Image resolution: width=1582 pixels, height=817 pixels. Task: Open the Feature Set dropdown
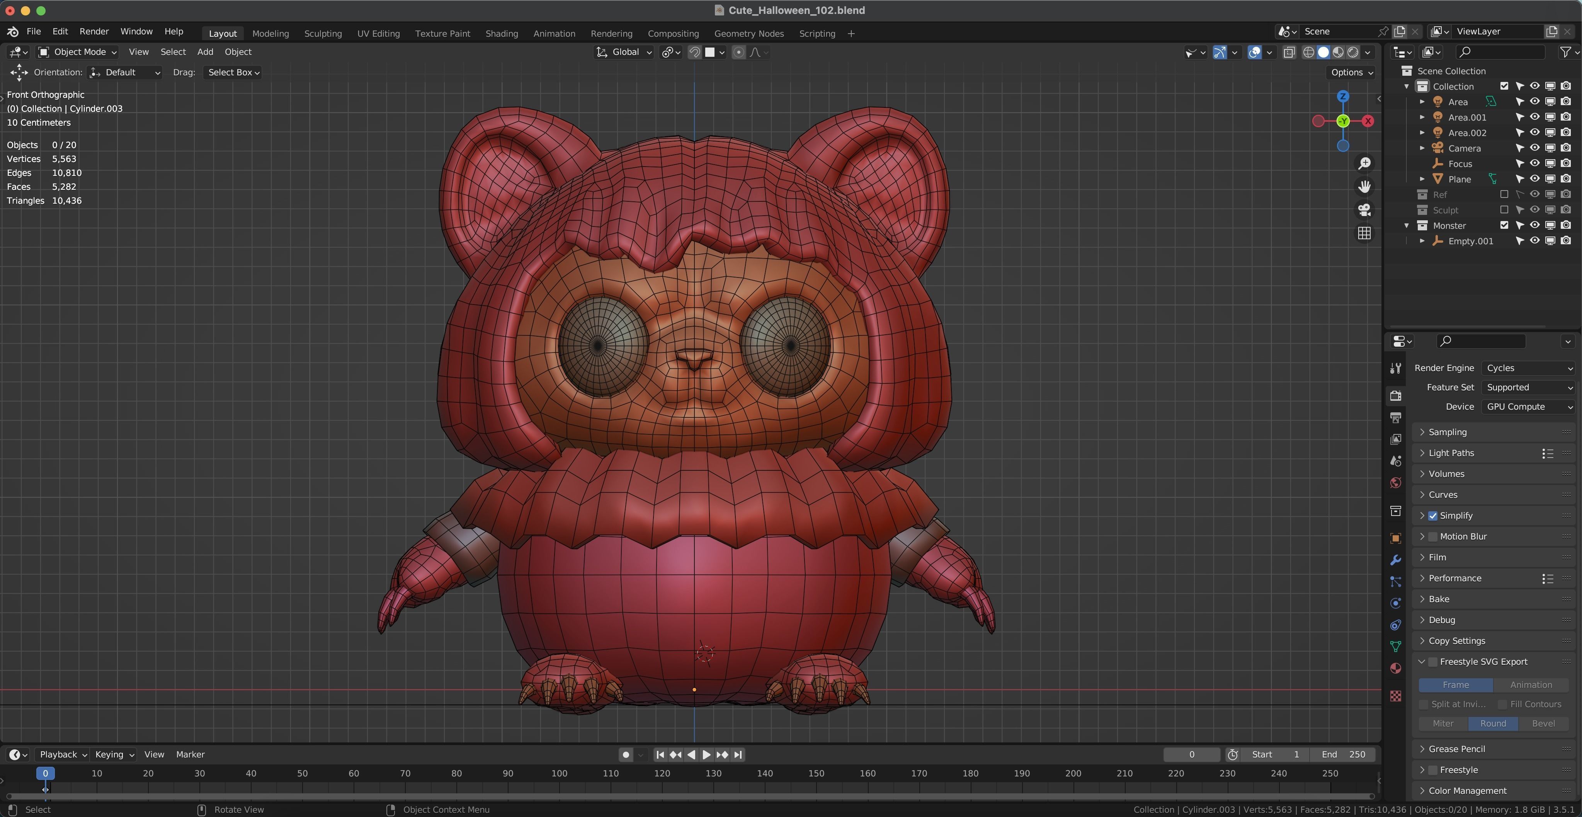tap(1529, 388)
